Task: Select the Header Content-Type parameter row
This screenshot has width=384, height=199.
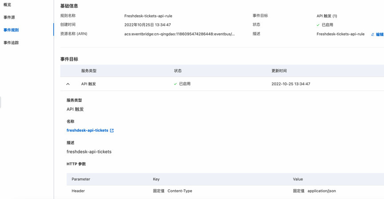Action: point(225,191)
